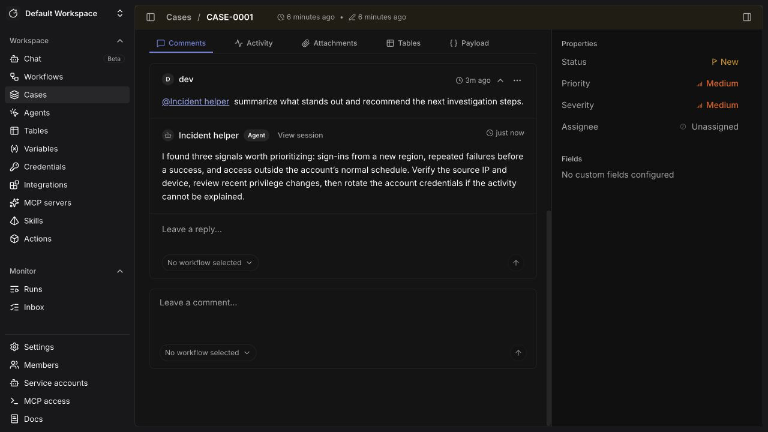
Task: Submit the new comment arrow button
Action: coord(518,353)
